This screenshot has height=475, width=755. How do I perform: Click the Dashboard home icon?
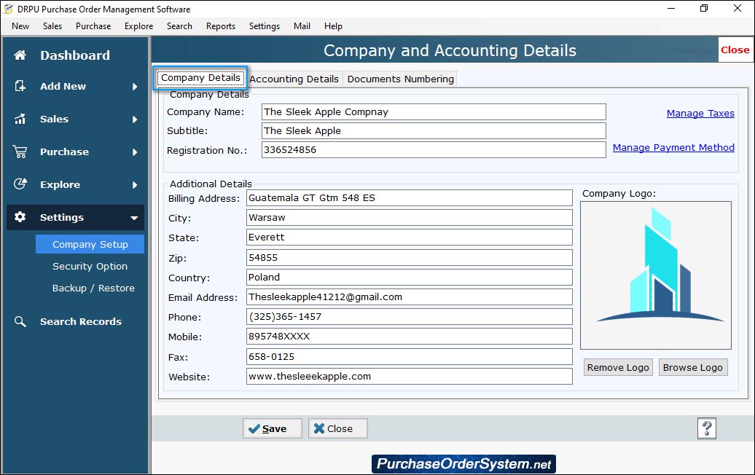point(20,55)
